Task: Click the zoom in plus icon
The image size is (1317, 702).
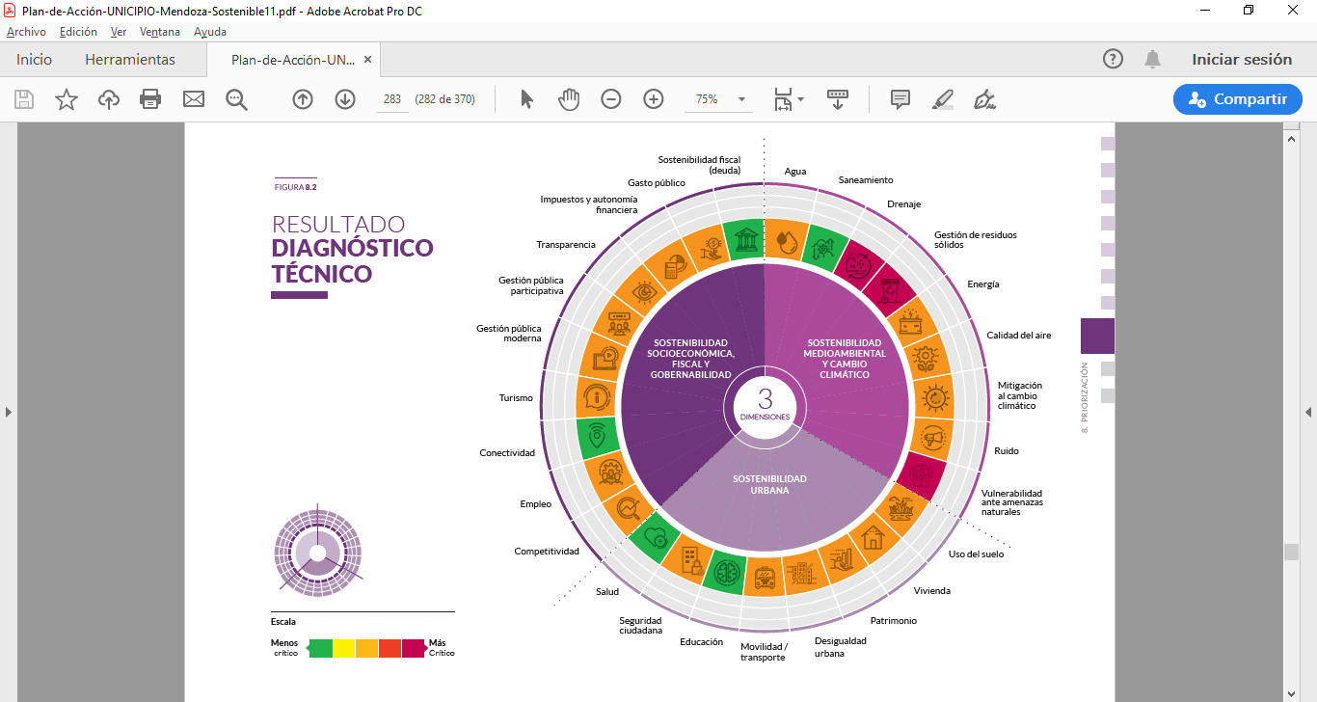Action: [654, 98]
